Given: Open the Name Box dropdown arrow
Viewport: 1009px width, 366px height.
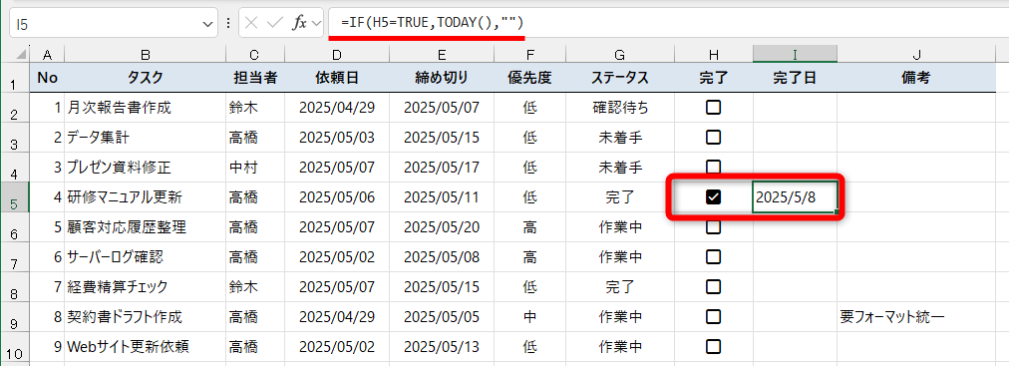Looking at the screenshot, I should pyautogui.click(x=207, y=24).
